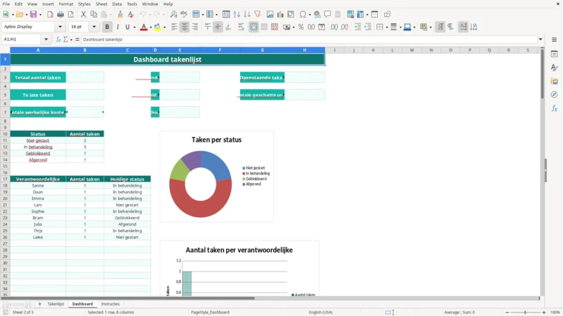Open the borders dropdown arrow
The image size is (563, 316).
pyautogui.click(x=387, y=27)
